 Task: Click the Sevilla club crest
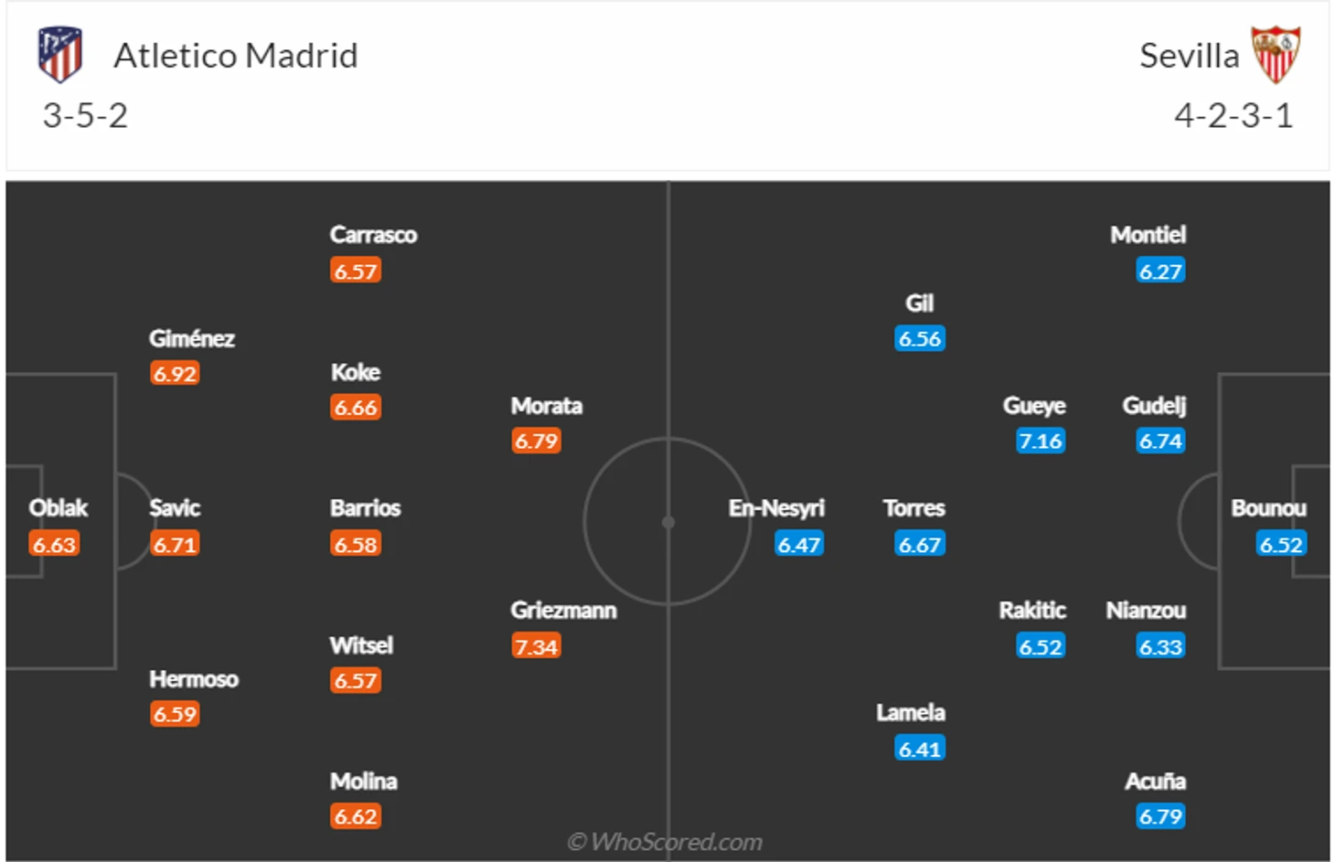tap(1276, 55)
